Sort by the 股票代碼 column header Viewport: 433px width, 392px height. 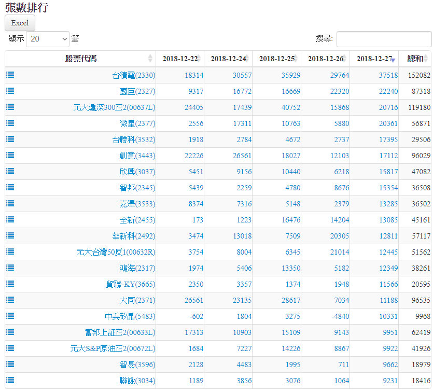(x=80, y=59)
